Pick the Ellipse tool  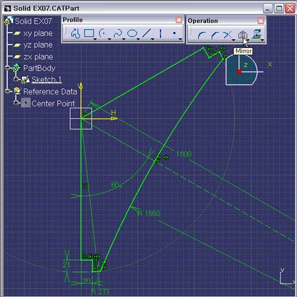pyautogui.click(x=132, y=33)
